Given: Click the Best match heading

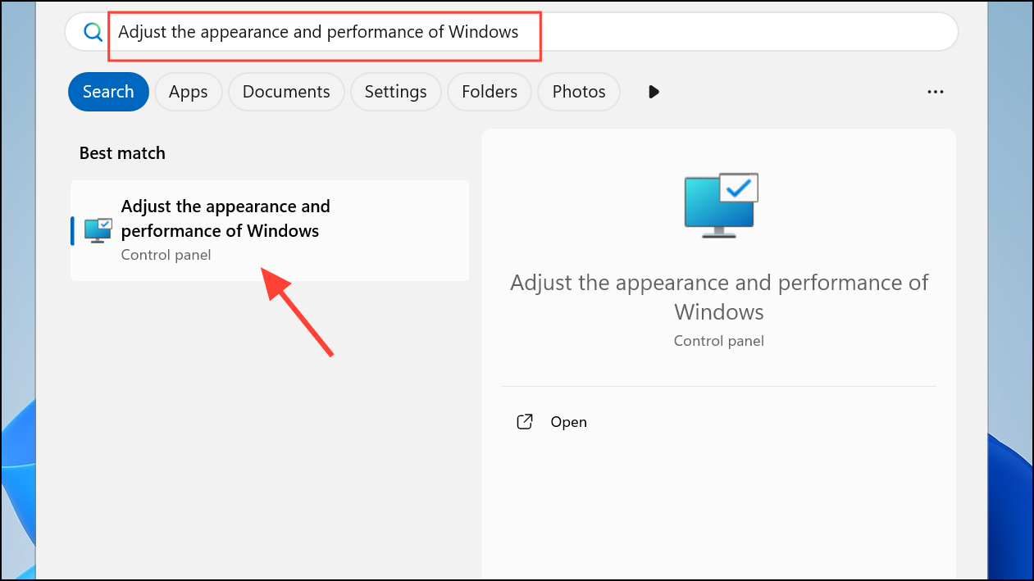Looking at the screenshot, I should [x=122, y=153].
